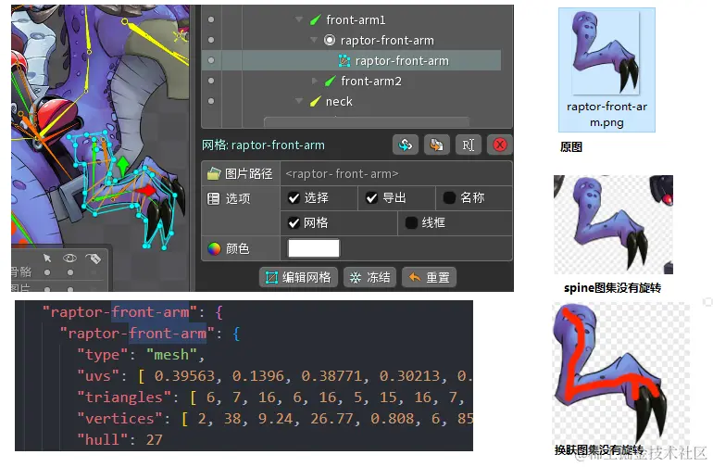Click the folder icon beside 图片路径
Screen dimensions: 713x467
click(213, 173)
